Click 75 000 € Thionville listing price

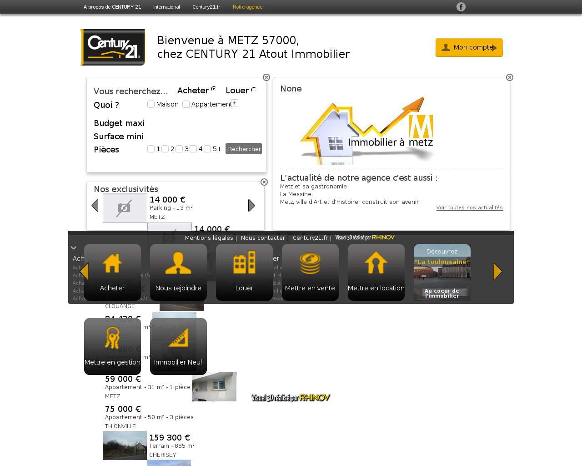click(123, 409)
